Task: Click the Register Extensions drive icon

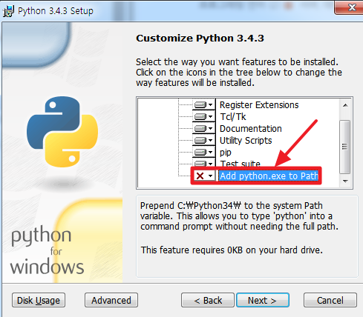Action: click(x=200, y=105)
